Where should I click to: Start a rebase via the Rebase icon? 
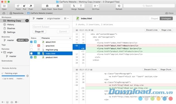(x=81, y=6)
